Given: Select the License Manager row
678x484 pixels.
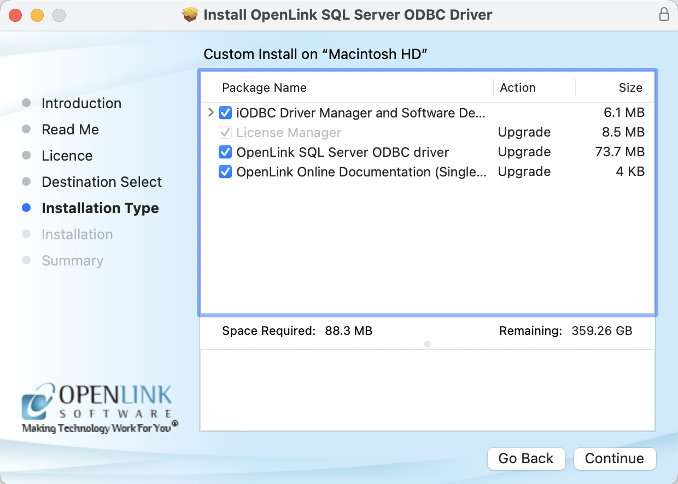Looking at the screenshot, I should (x=361, y=133).
